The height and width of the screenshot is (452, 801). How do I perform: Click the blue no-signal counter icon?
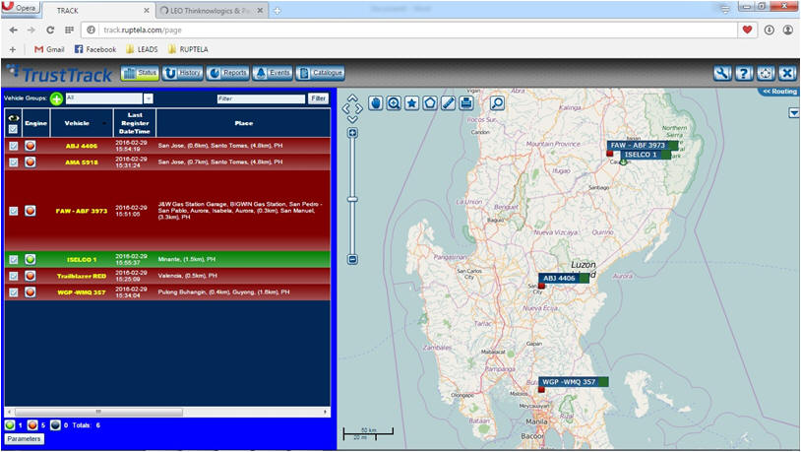pyautogui.click(x=55, y=424)
